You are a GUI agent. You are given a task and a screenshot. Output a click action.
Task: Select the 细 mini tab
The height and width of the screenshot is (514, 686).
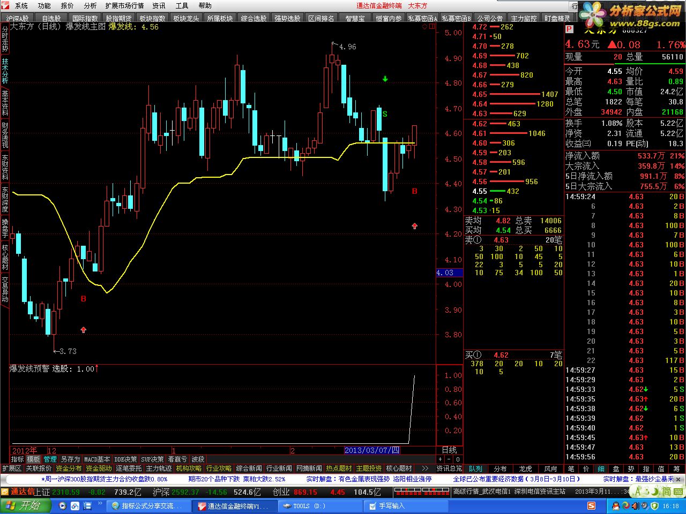[x=601, y=468]
